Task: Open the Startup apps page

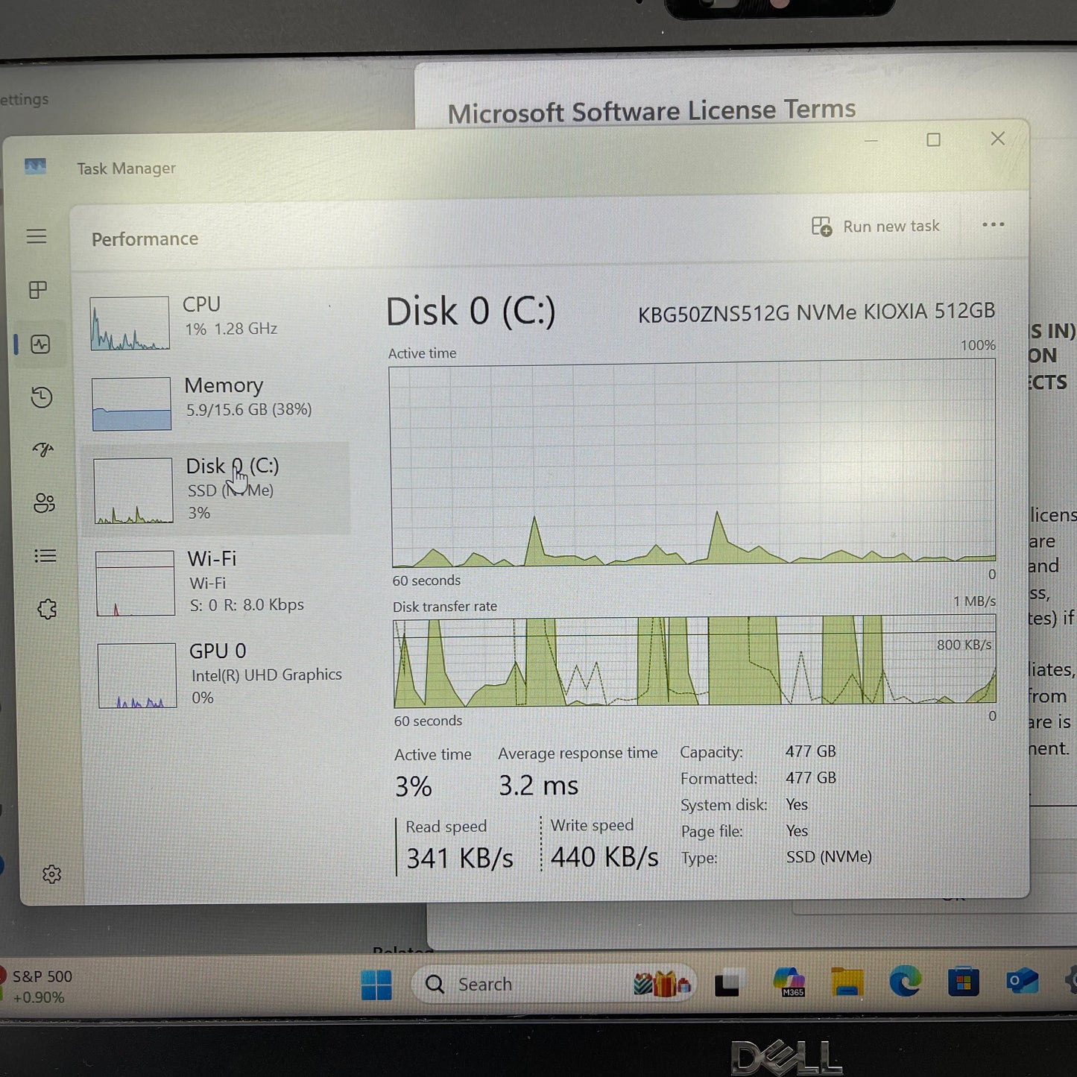Action: [42, 449]
